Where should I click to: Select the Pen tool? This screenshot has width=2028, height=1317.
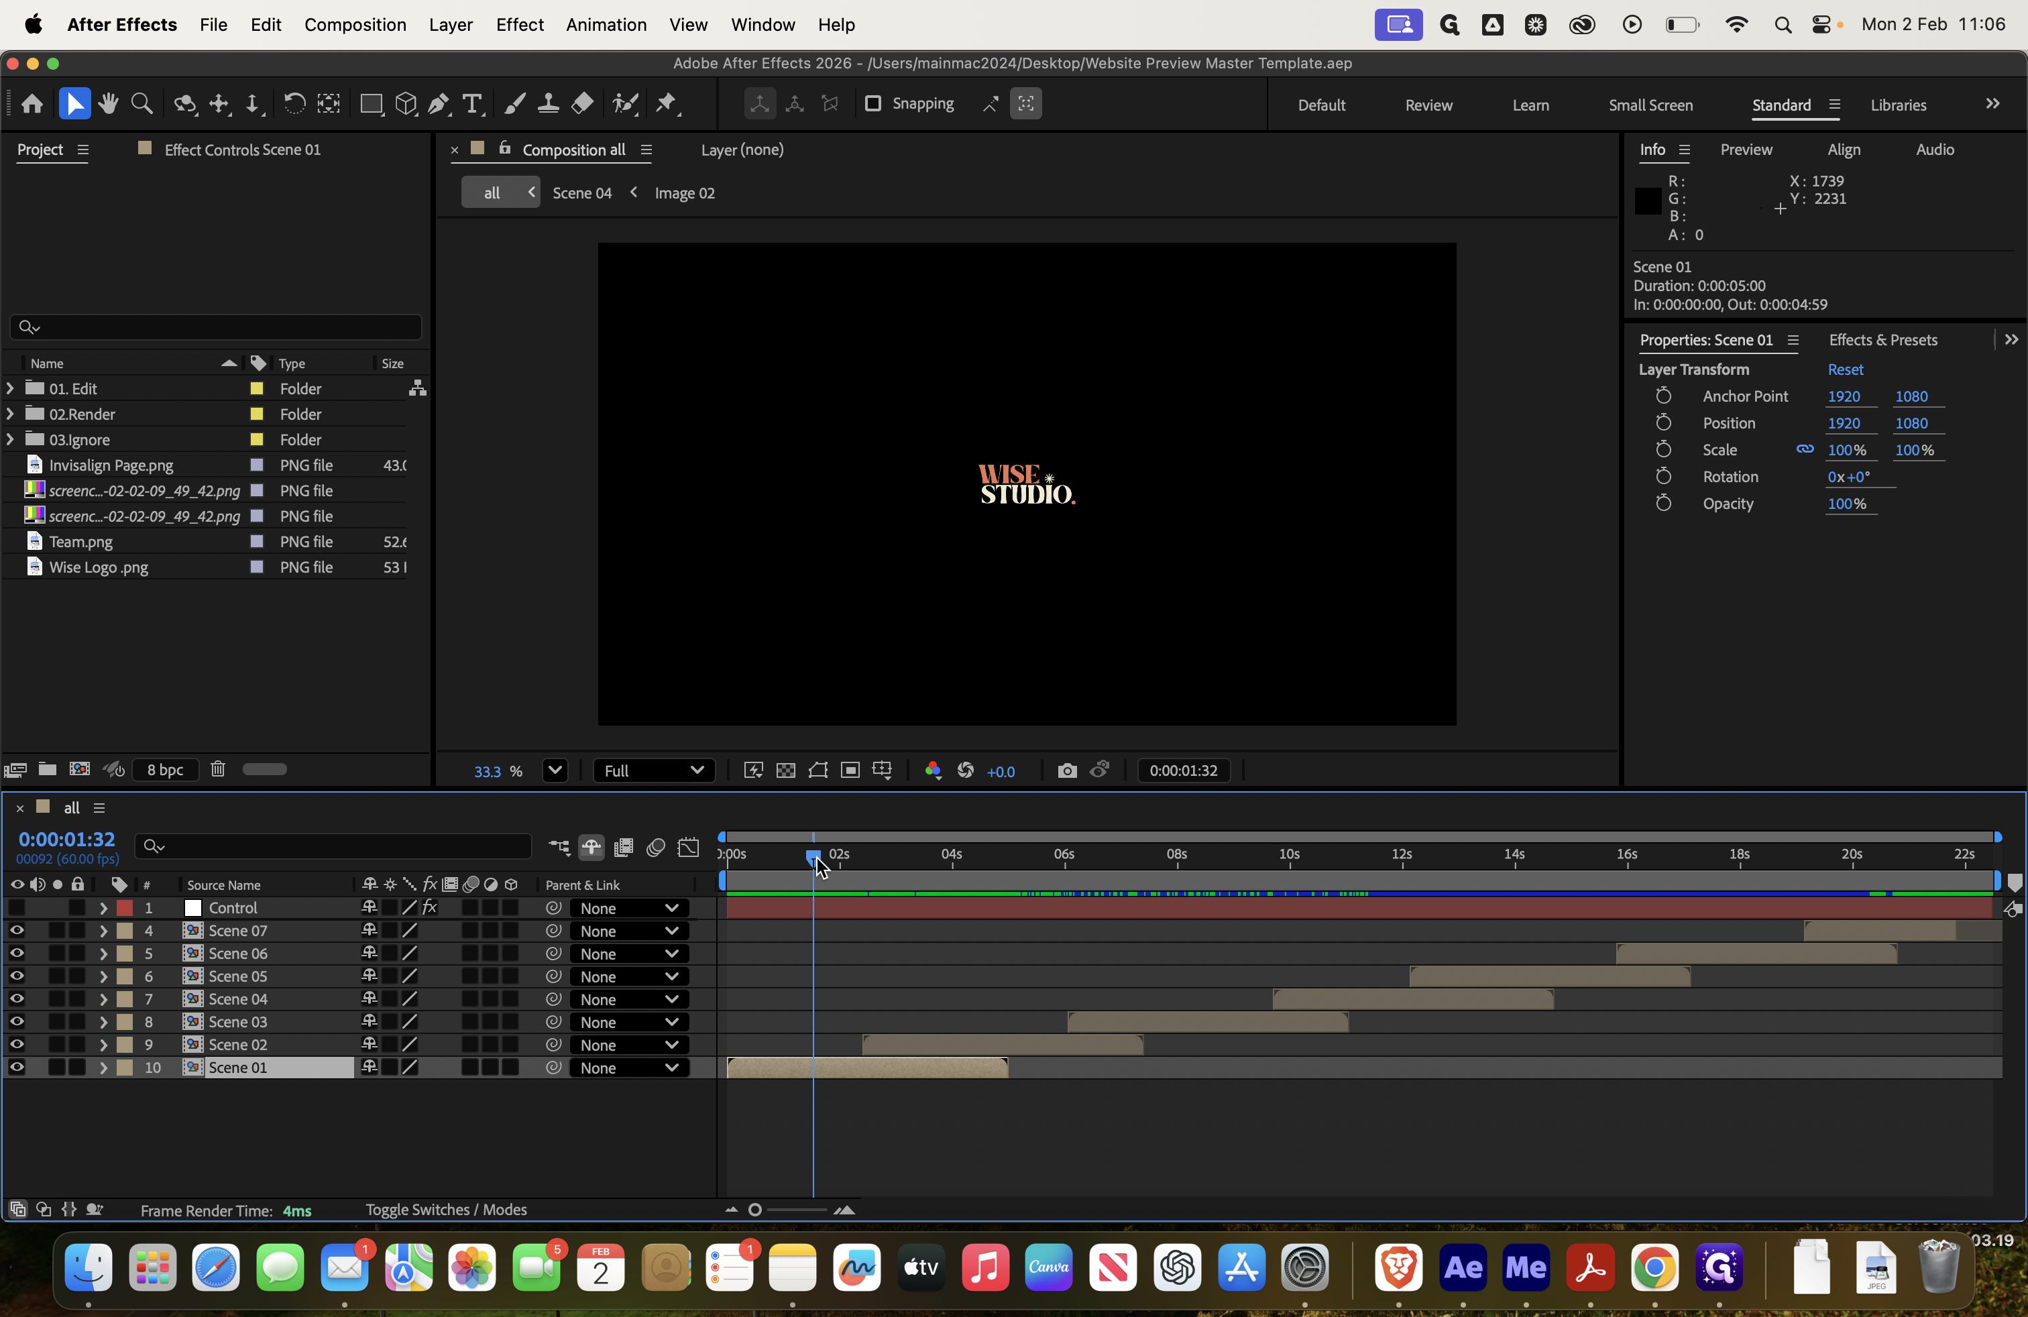[x=438, y=103]
